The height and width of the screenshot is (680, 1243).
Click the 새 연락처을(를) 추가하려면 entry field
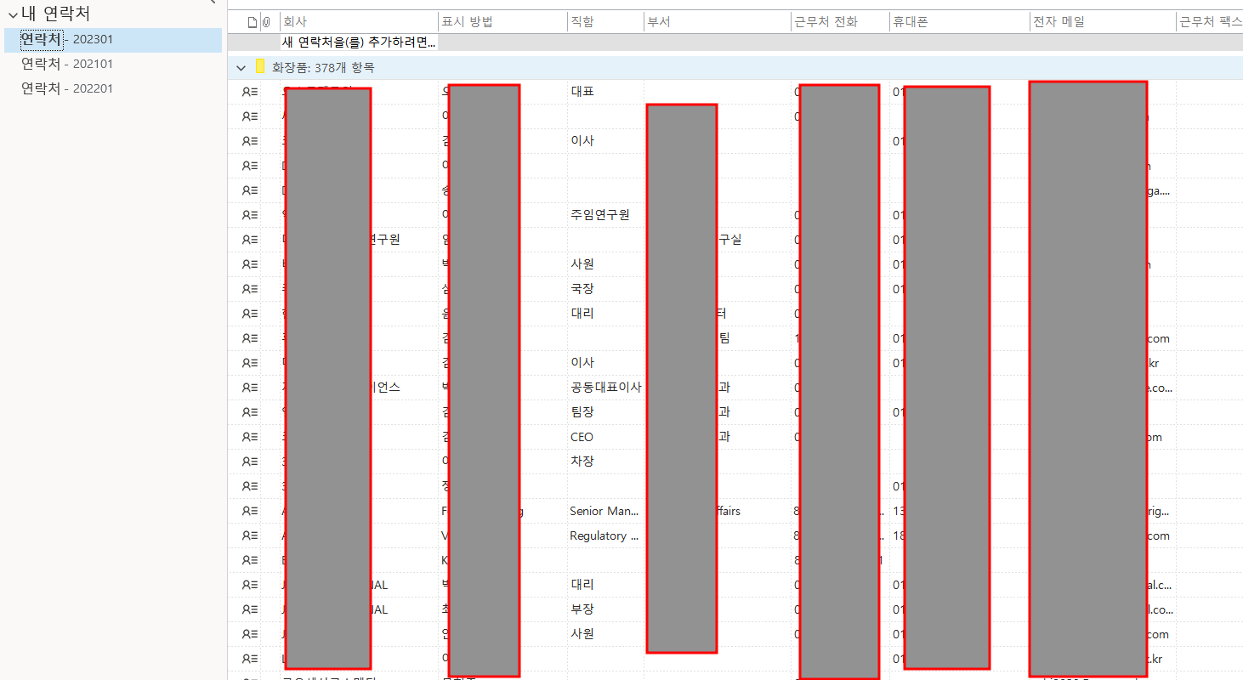tap(359, 42)
